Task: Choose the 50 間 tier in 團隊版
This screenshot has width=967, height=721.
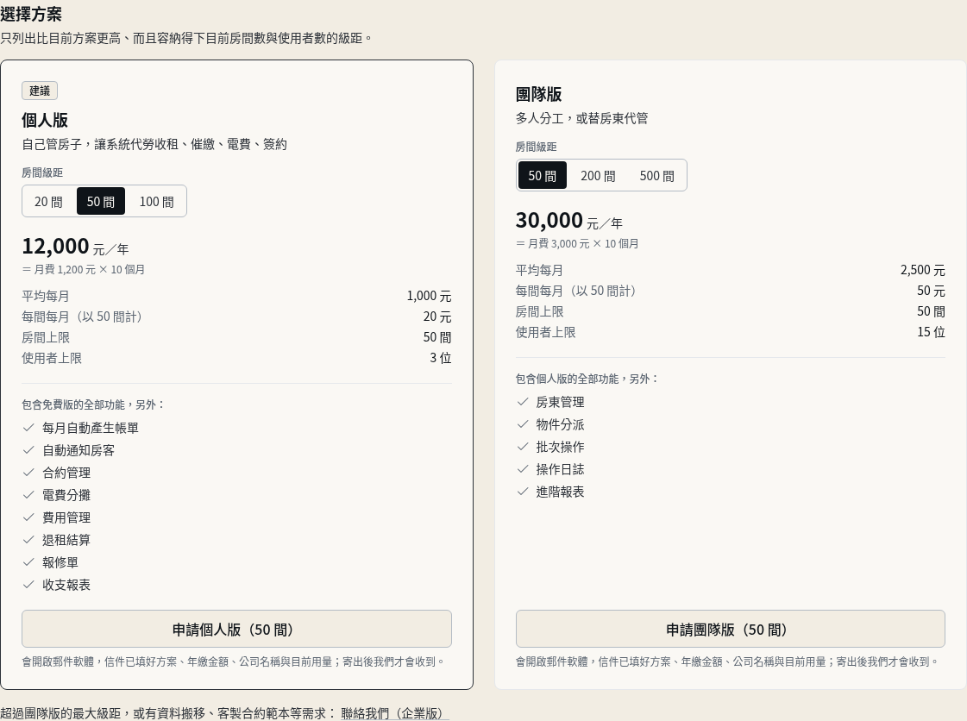Action: [x=542, y=175]
